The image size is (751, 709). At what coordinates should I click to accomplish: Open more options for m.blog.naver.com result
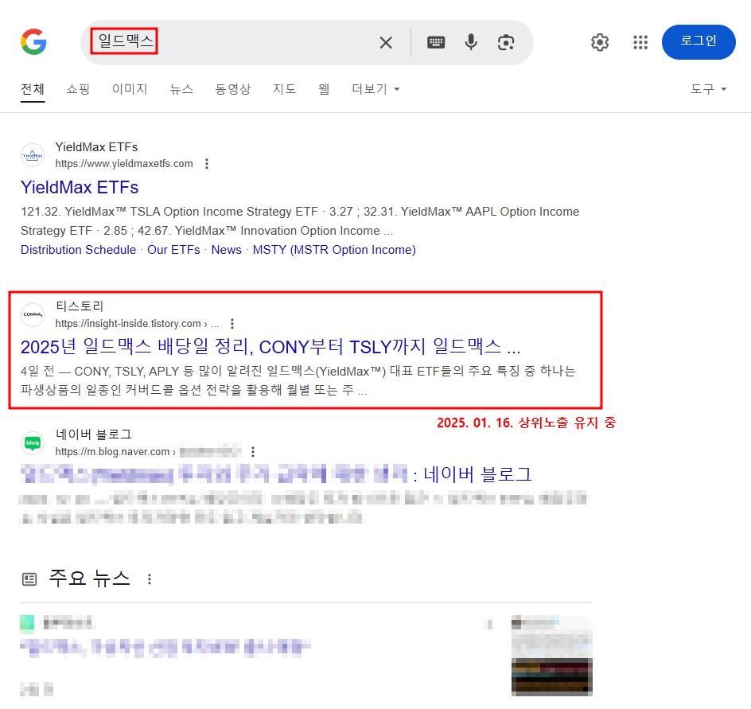tap(253, 452)
